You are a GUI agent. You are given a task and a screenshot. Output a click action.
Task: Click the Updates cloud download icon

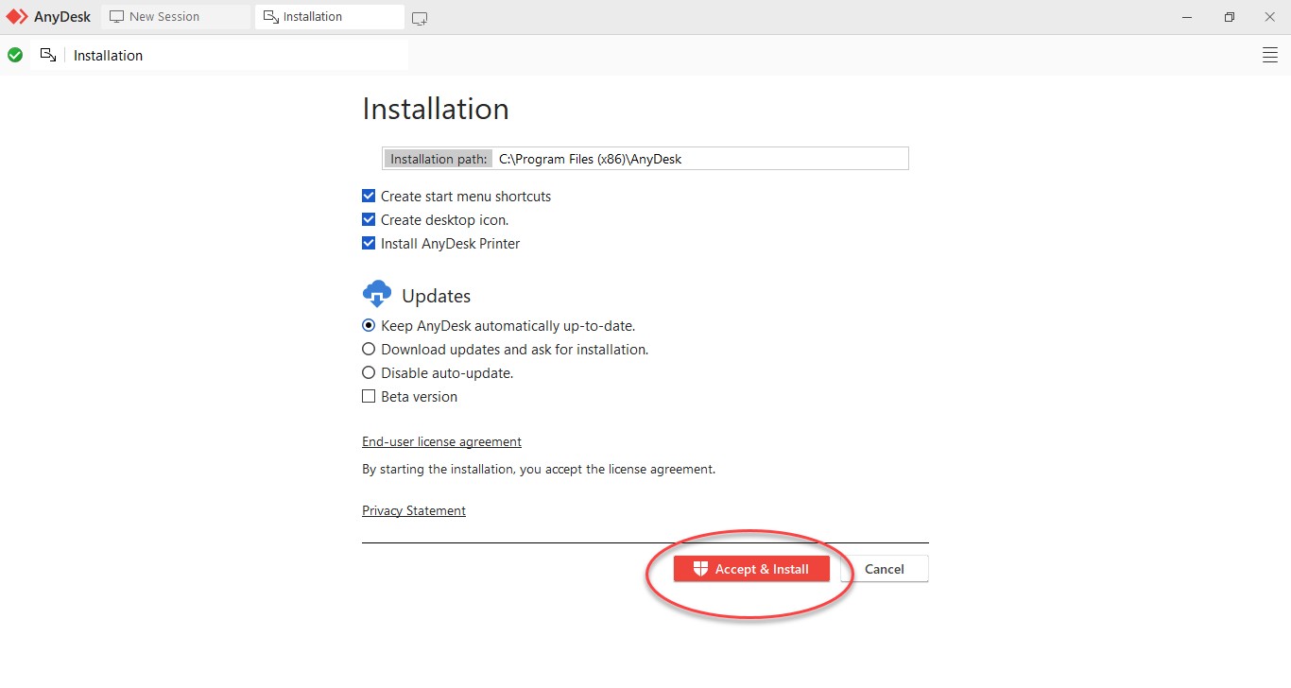[x=377, y=294]
